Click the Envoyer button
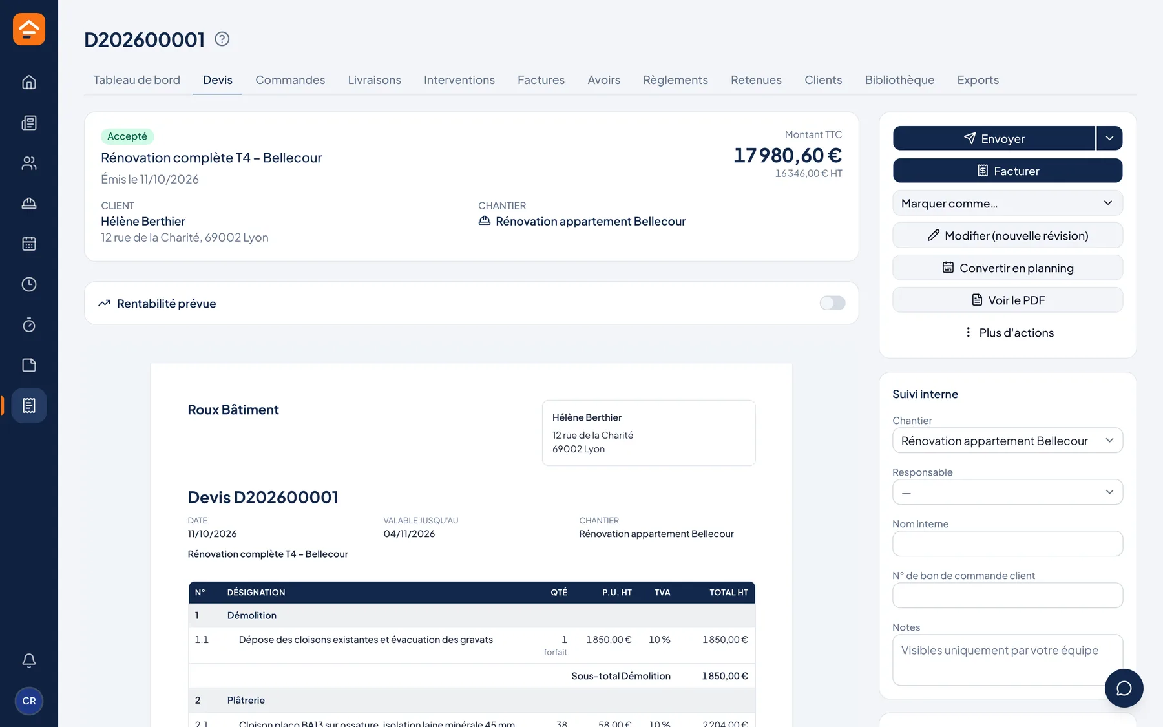The image size is (1163, 727). coord(994,138)
